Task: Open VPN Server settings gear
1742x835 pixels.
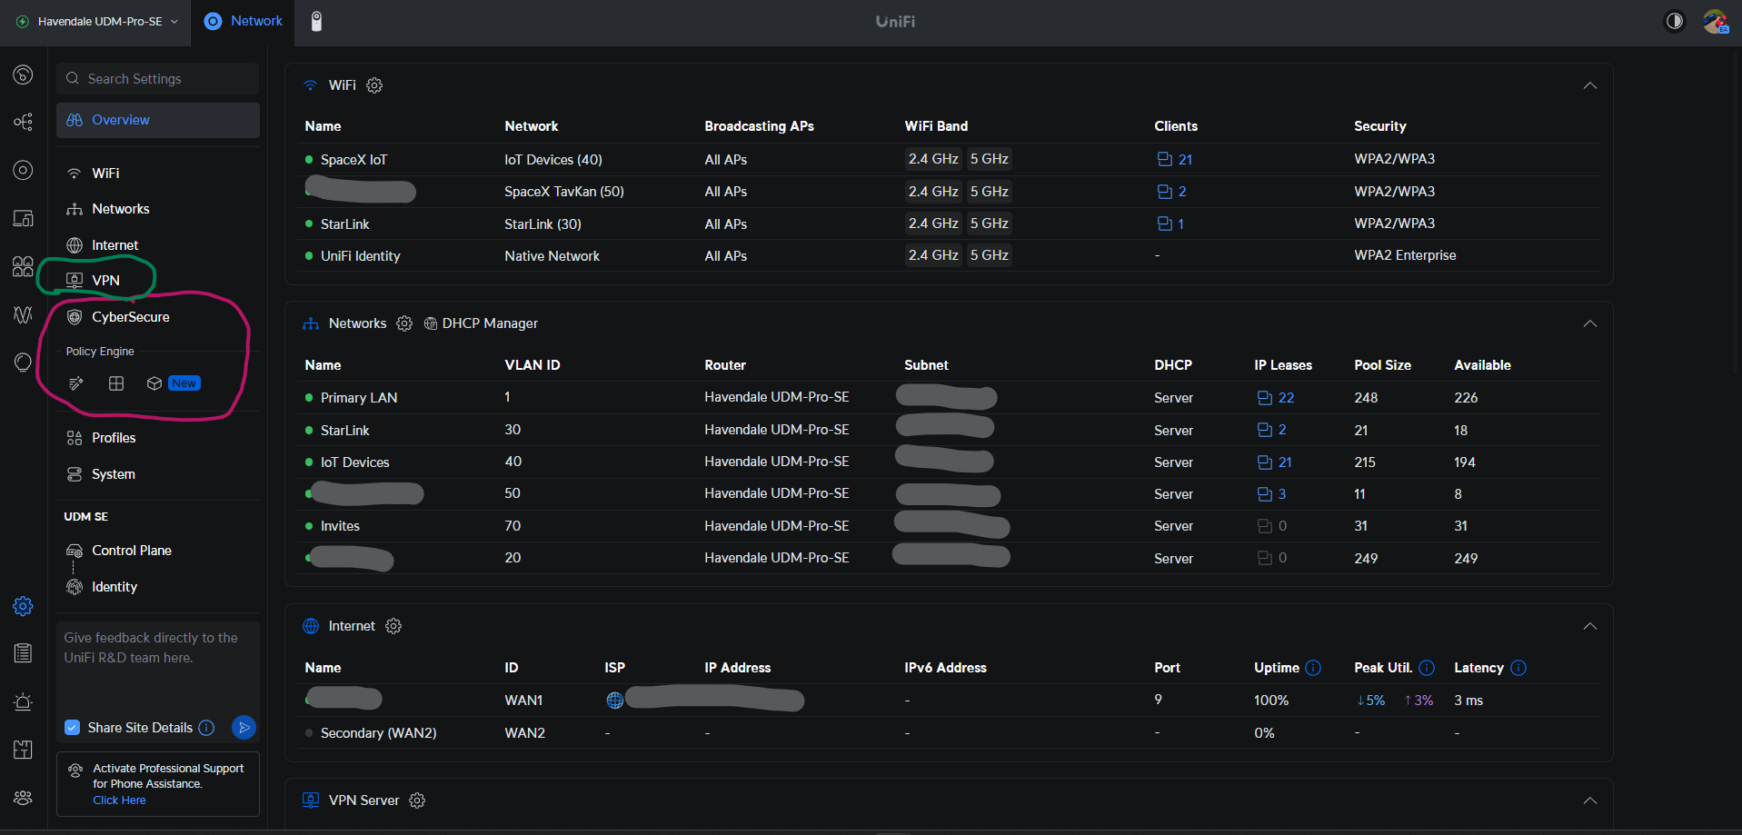Action: (417, 800)
